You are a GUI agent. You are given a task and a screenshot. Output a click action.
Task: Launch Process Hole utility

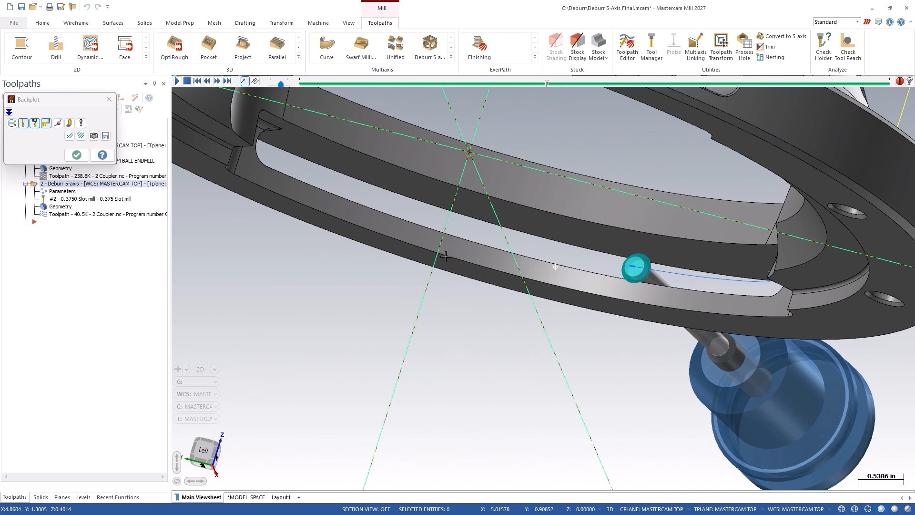tap(744, 47)
